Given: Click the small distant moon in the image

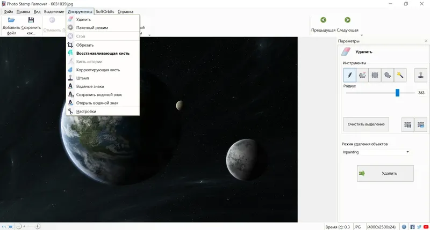Looking at the screenshot, I should [x=180, y=105].
